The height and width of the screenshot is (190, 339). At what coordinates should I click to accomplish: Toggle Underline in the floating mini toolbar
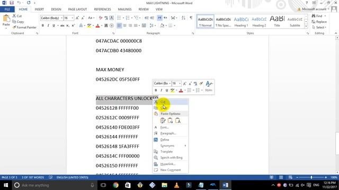click(x=167, y=90)
